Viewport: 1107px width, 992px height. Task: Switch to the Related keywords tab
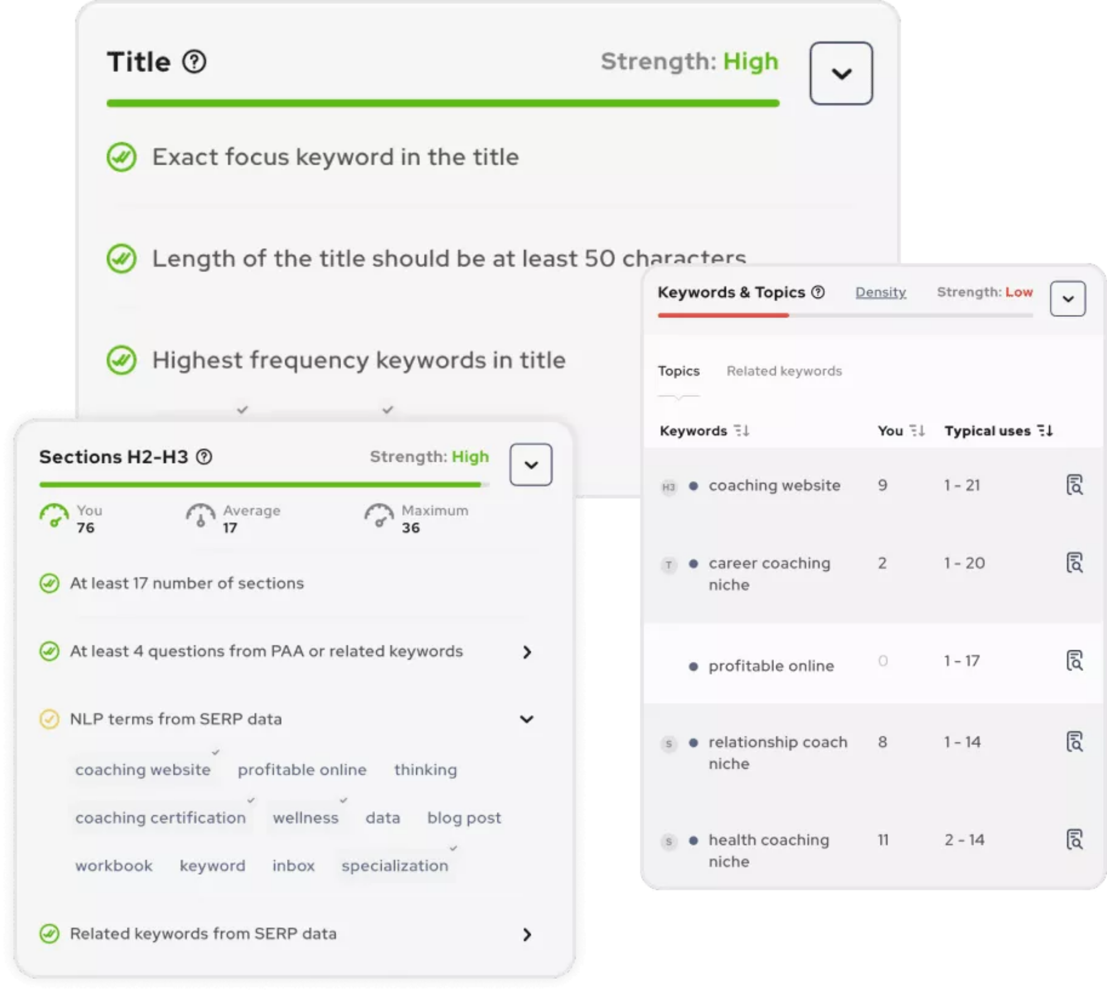pyautogui.click(x=784, y=371)
